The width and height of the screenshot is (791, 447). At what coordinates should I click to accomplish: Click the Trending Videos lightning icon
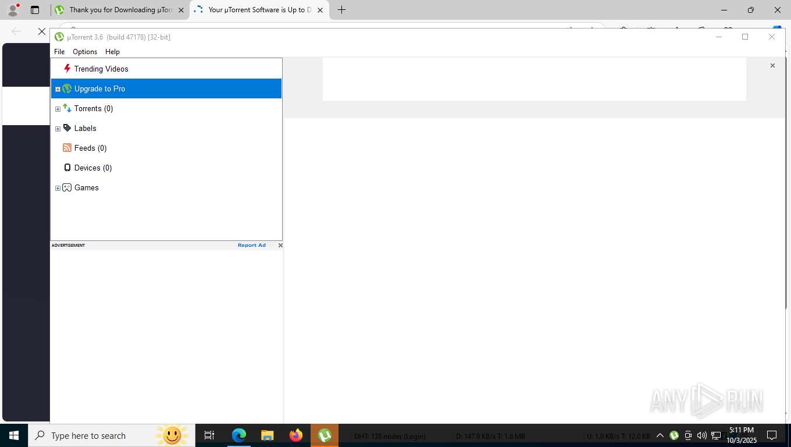point(67,69)
